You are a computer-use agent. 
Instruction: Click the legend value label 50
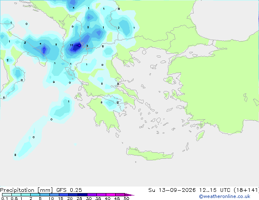click(126, 198)
